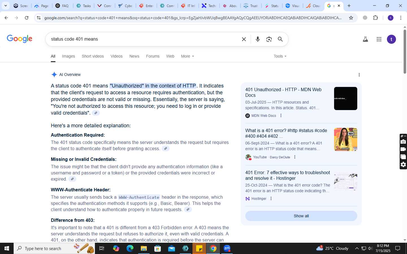Expand the Tools dropdown
This screenshot has height=254, width=407.
(280, 56)
